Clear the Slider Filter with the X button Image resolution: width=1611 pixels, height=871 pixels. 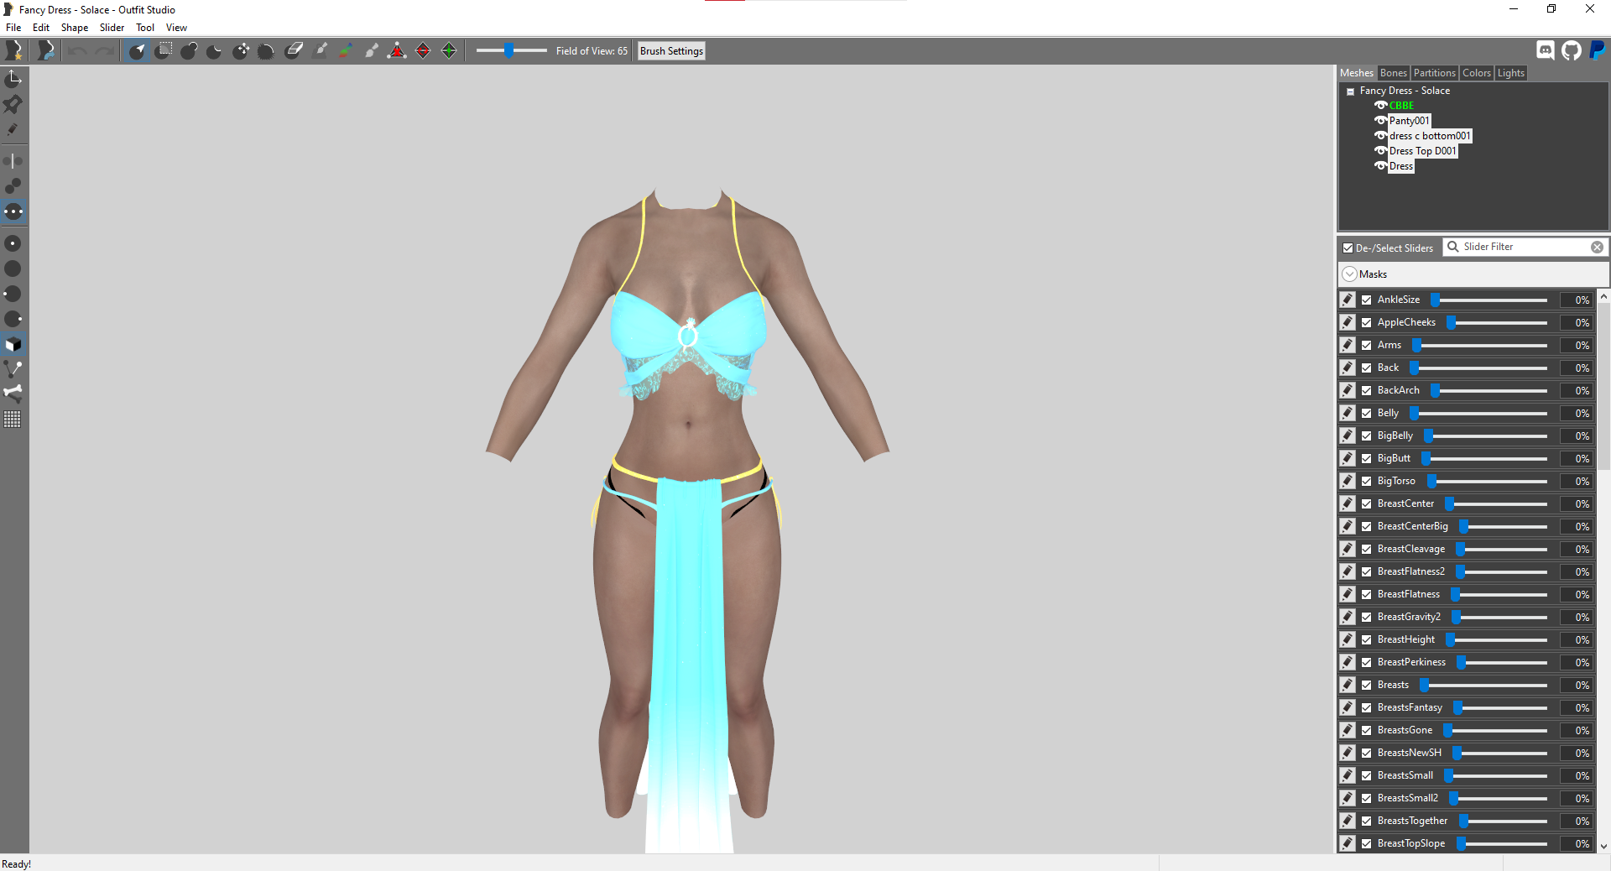tap(1597, 247)
